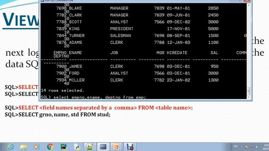Open the screen recorder taskbar icon

[130, 147]
